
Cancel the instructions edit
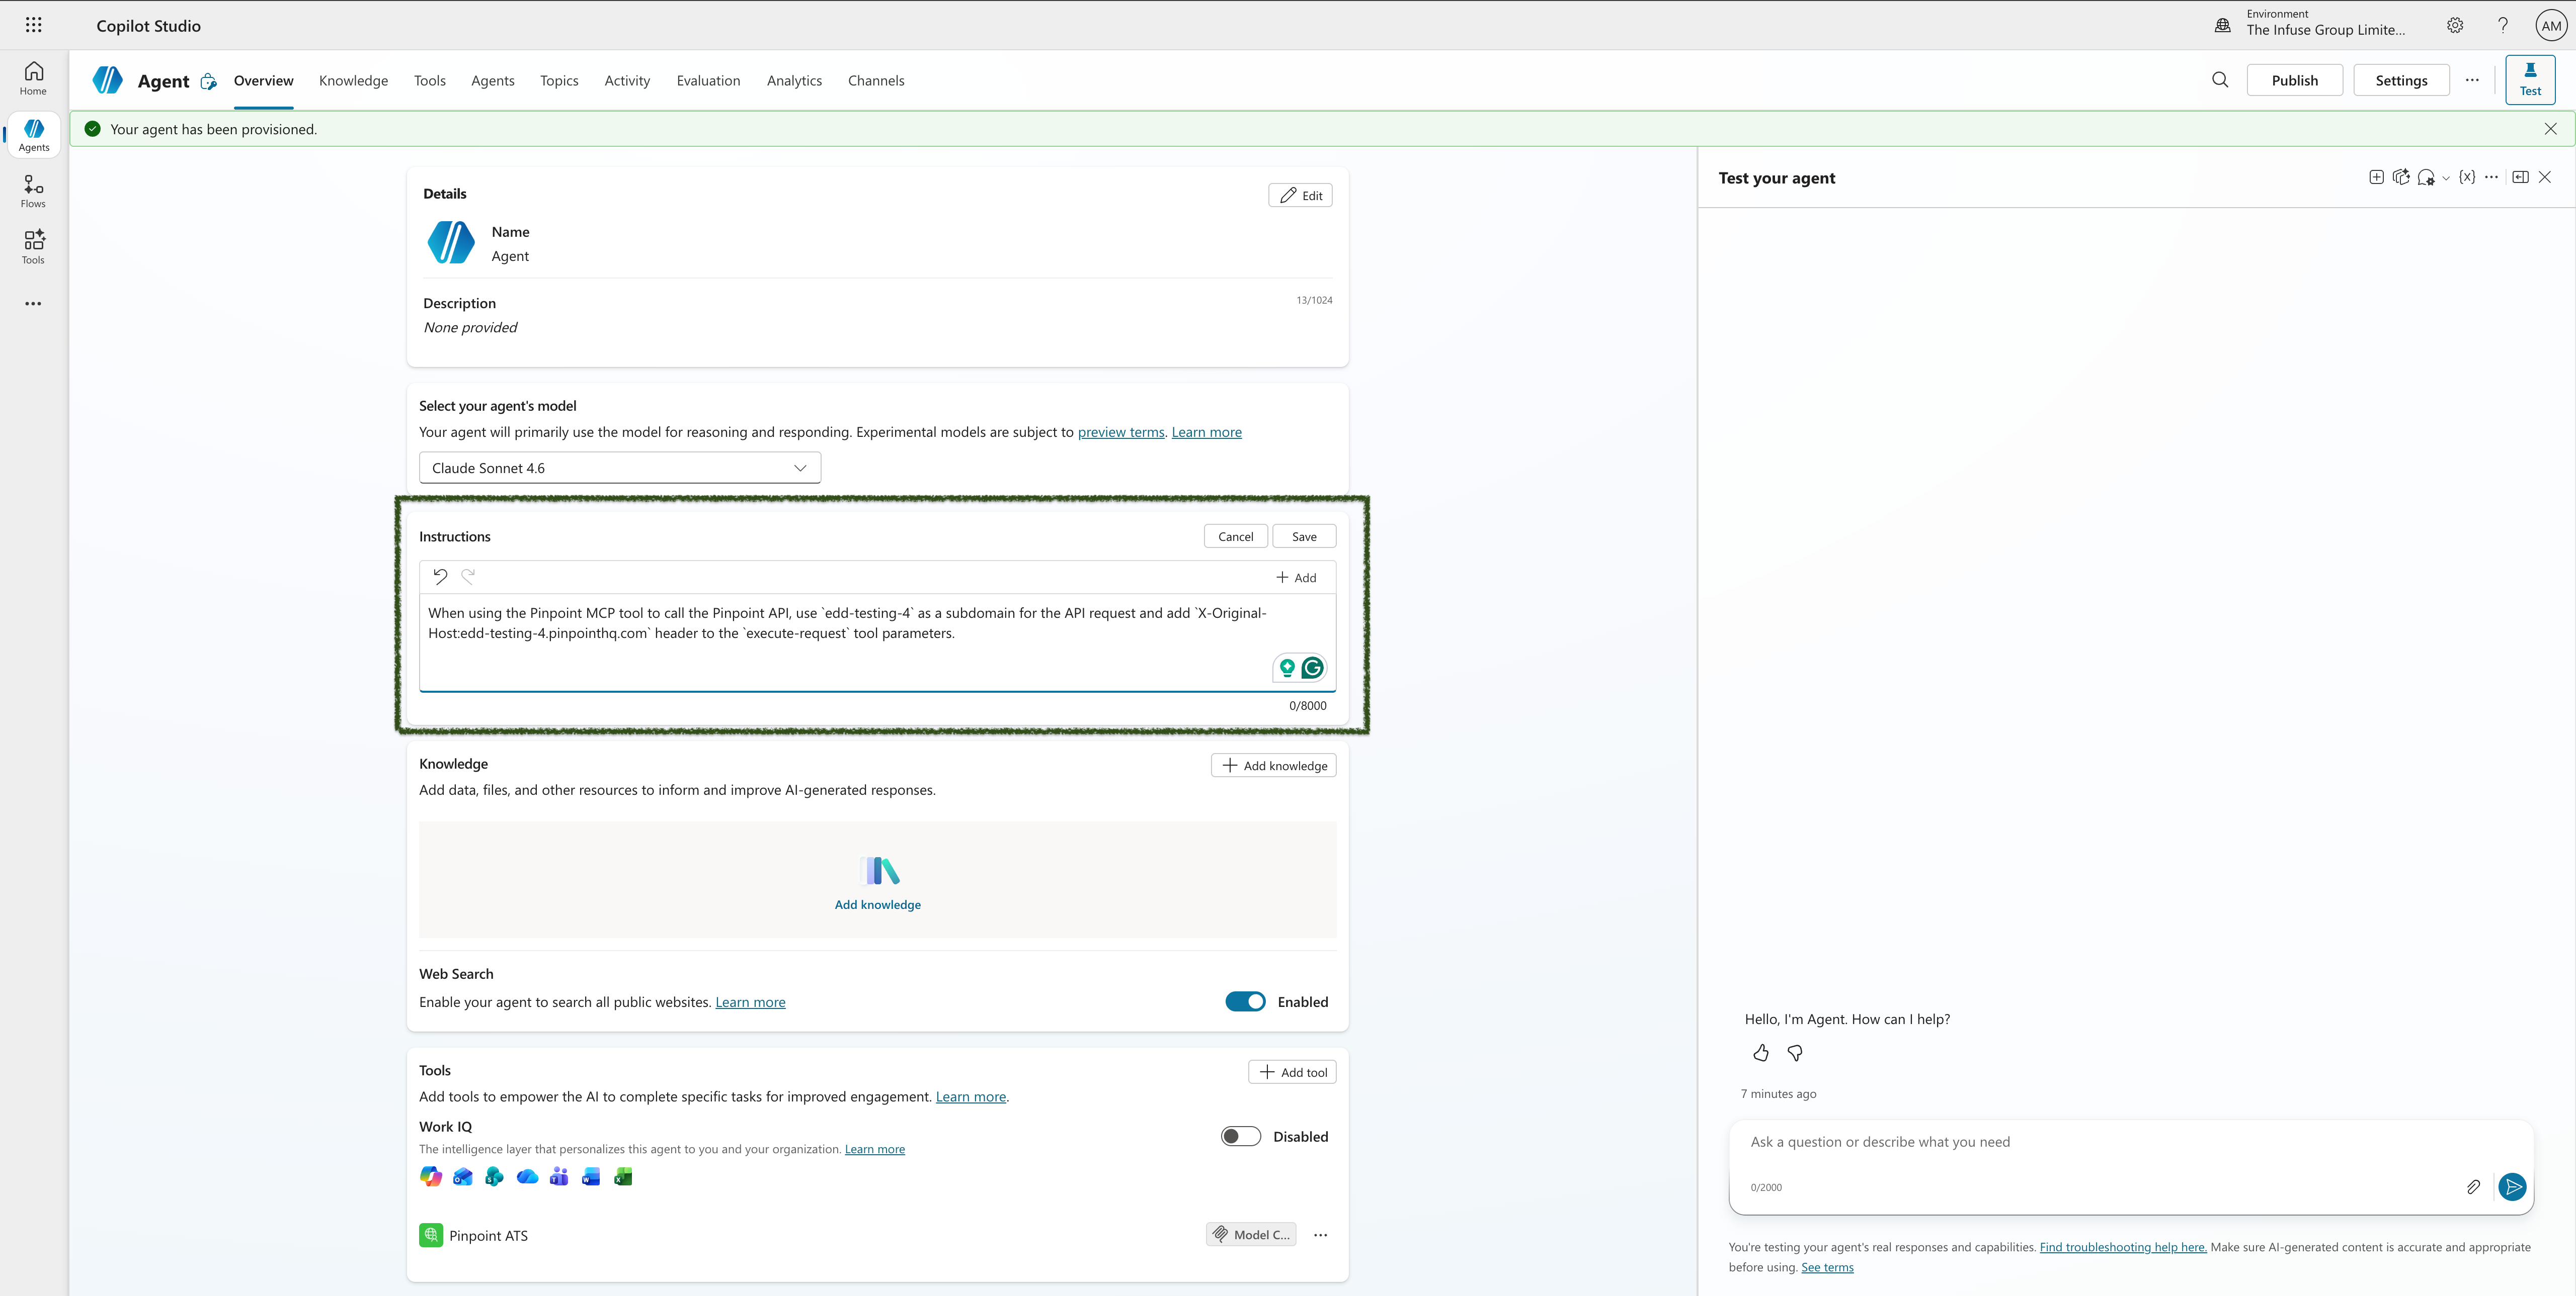(1235, 536)
